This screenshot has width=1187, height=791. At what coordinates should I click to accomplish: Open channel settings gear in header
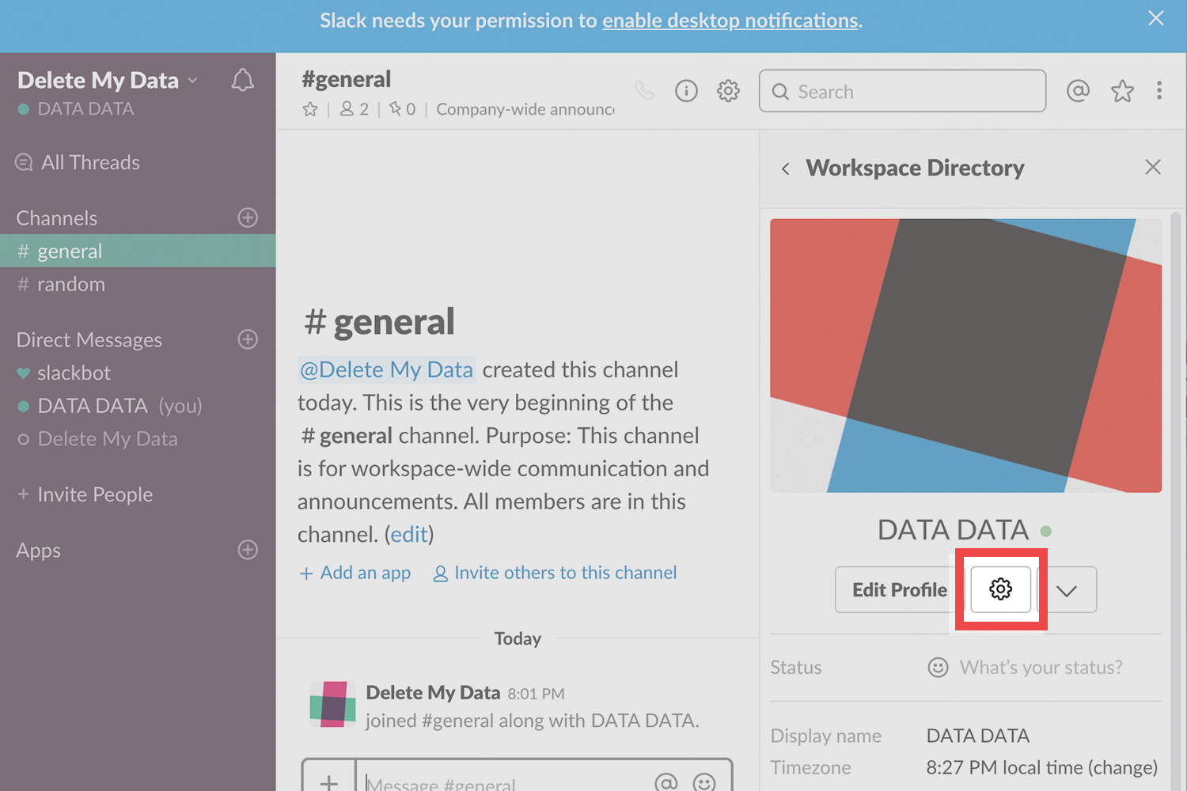pyautogui.click(x=728, y=91)
